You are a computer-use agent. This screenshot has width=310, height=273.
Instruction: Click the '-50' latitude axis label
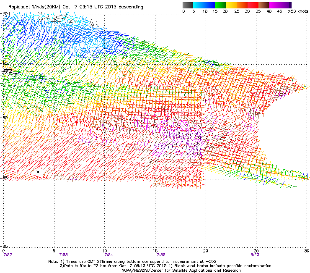4,118
